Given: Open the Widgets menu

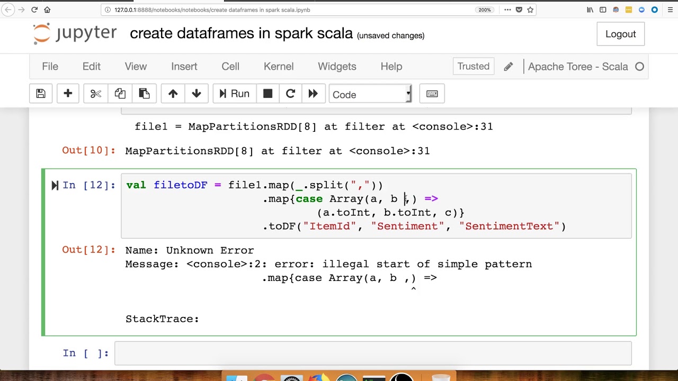Looking at the screenshot, I should pyautogui.click(x=337, y=66).
